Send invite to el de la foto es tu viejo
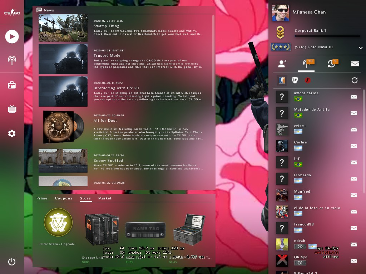Viewport: 366px width, 274px height. tap(354, 212)
